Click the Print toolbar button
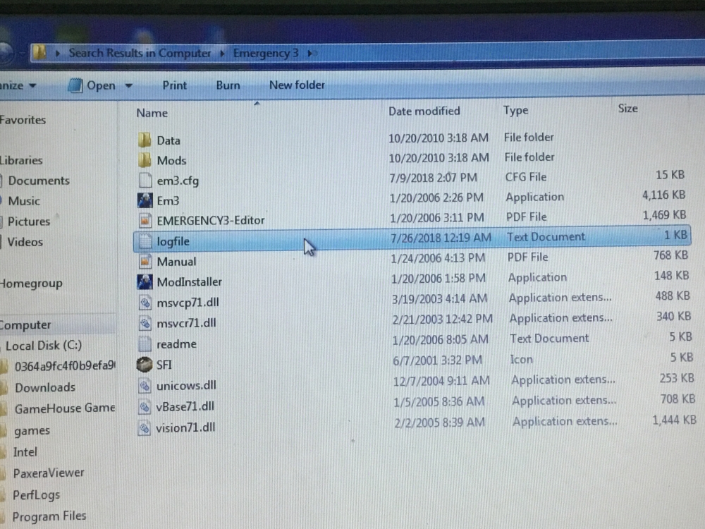 point(174,85)
